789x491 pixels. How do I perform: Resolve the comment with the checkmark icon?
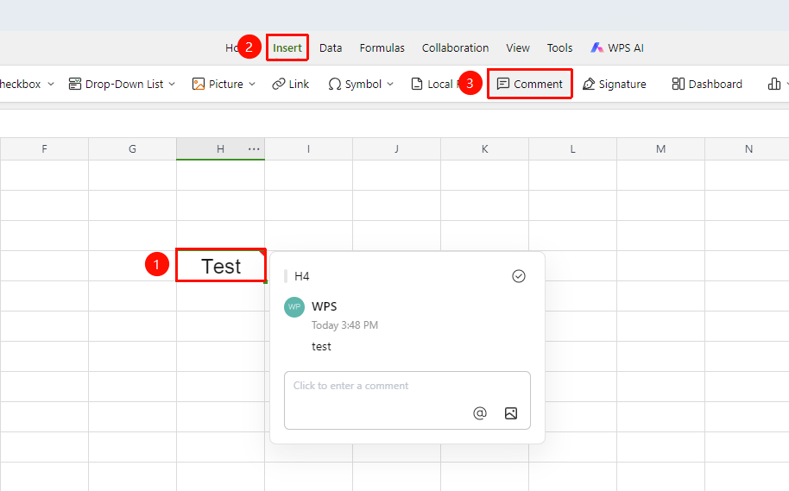(518, 276)
